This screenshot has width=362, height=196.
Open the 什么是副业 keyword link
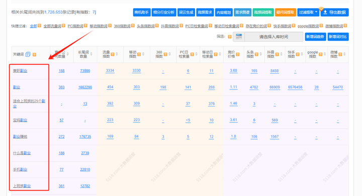point(22,153)
